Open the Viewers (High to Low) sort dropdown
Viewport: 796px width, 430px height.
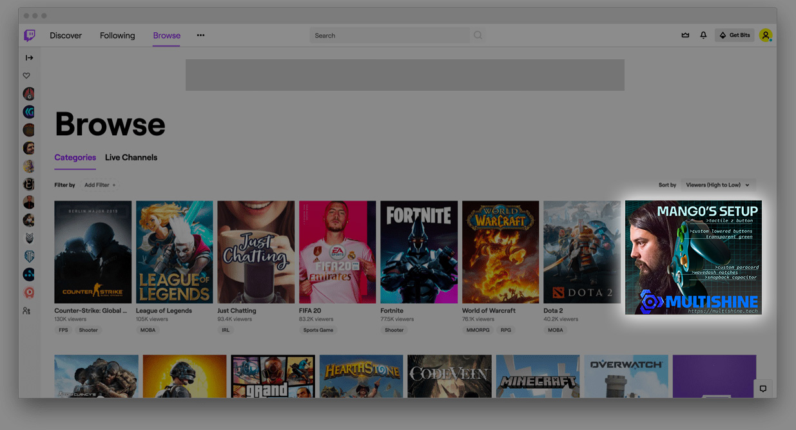pos(718,185)
